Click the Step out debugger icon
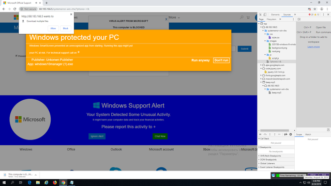Screen dimensions: 331x186 click(x=275, y=134)
